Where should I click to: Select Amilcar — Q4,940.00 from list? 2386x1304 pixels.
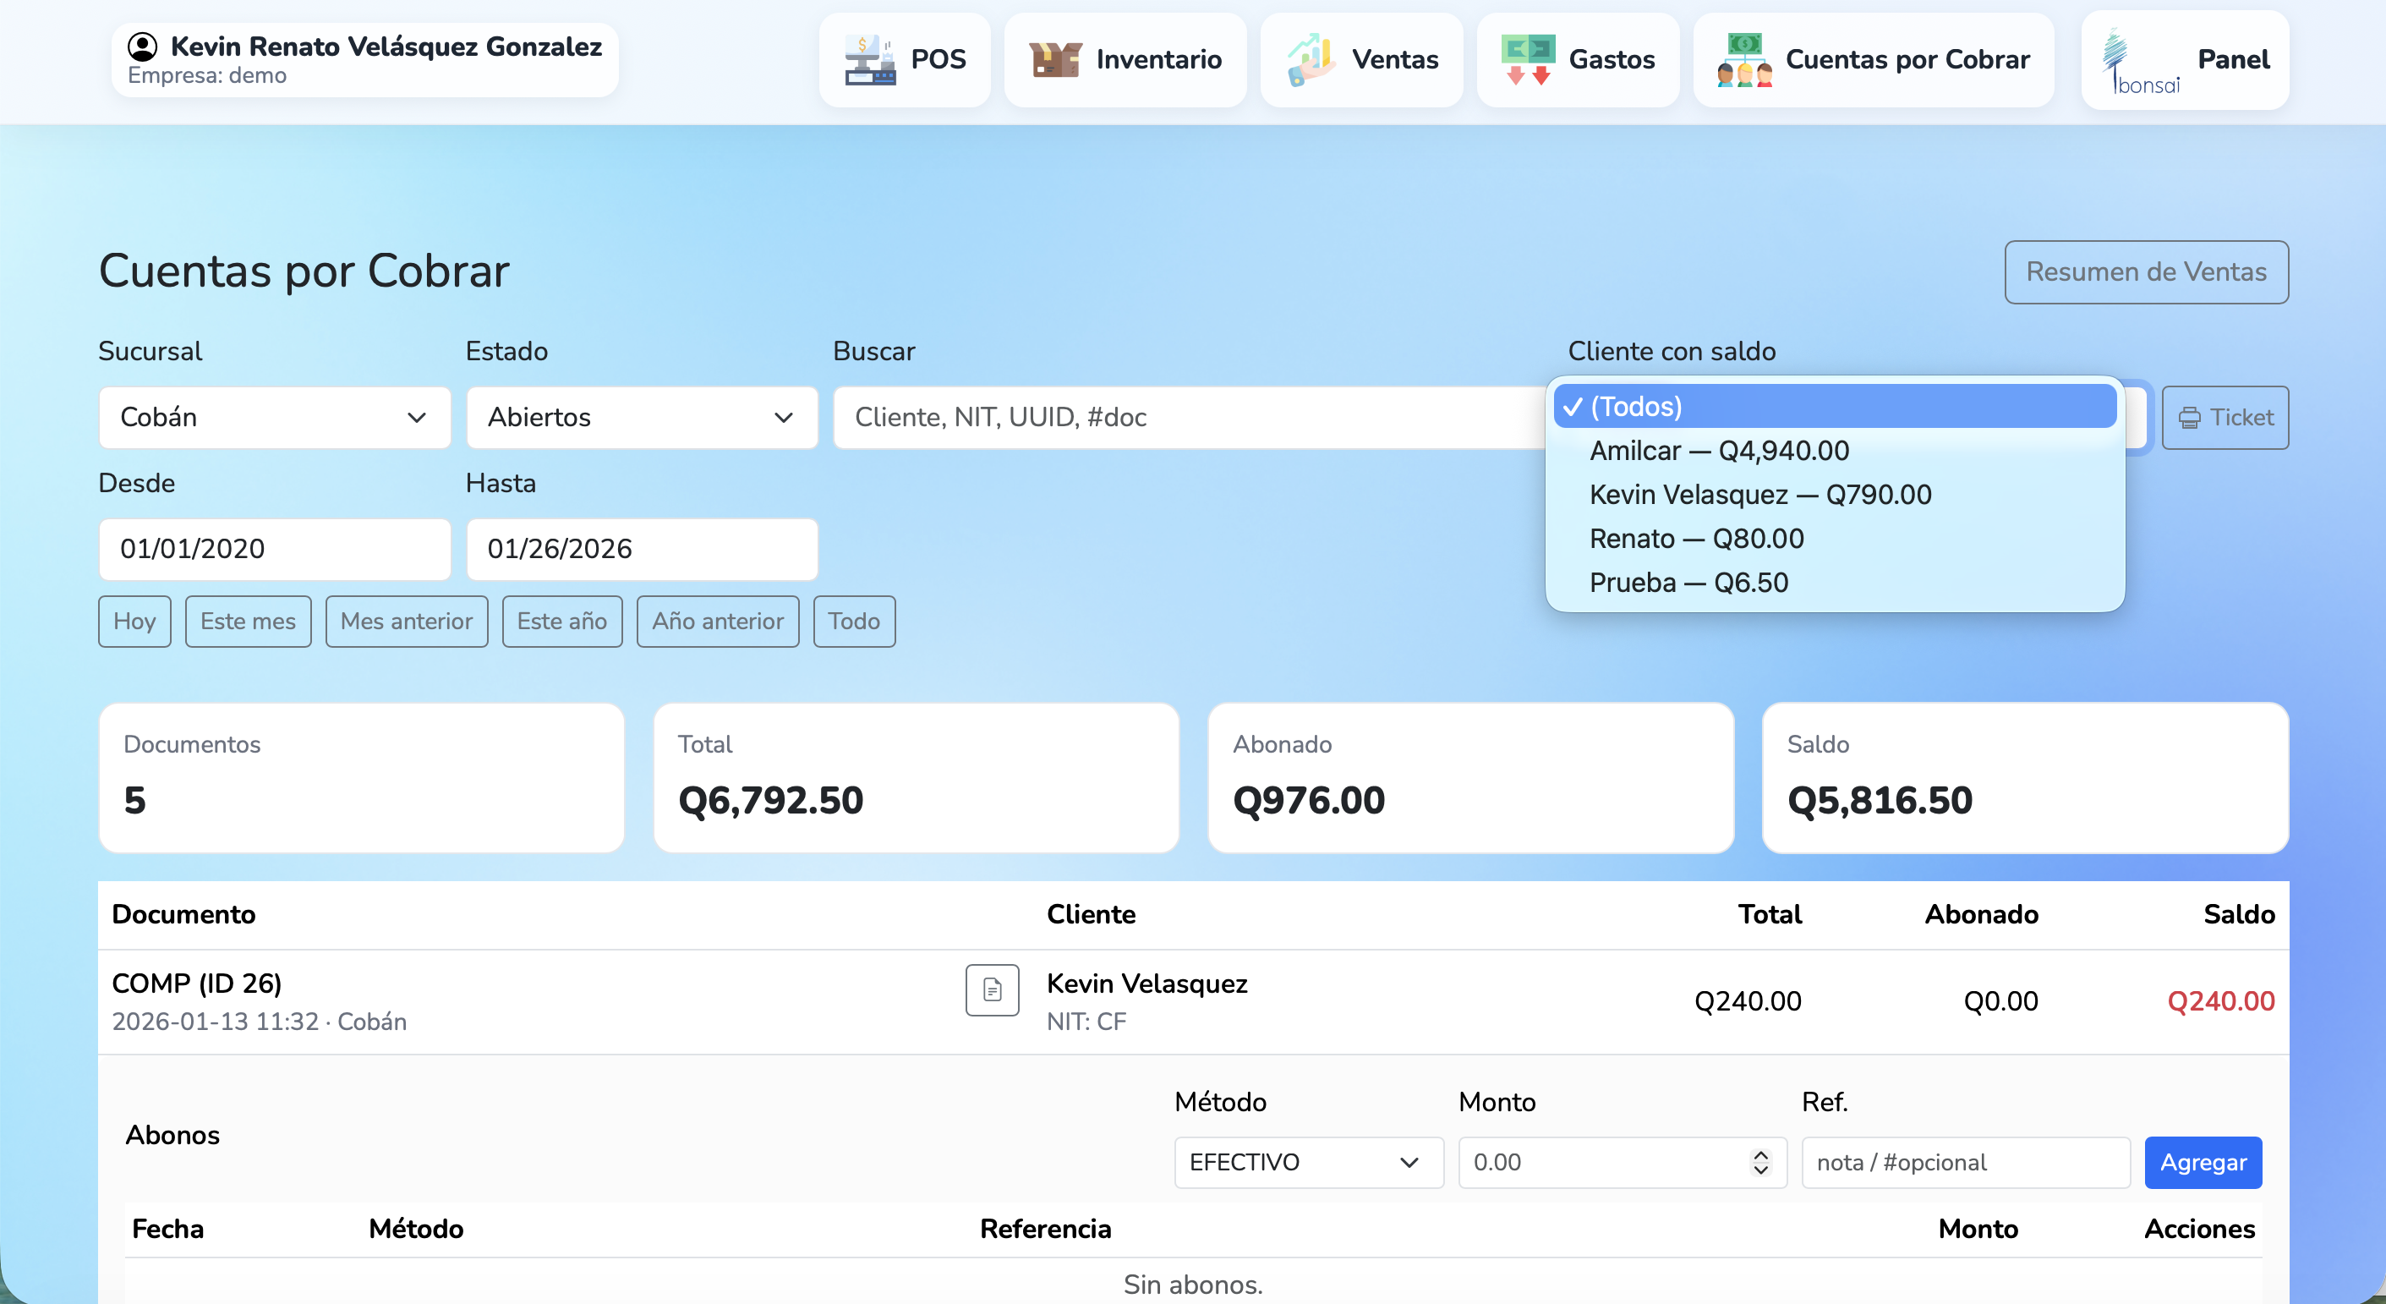coord(1719,451)
